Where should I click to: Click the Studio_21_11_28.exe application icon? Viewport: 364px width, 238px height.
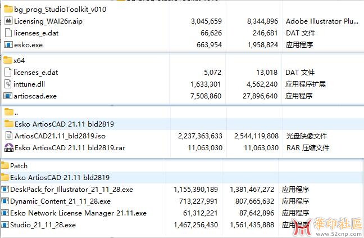(x=5, y=225)
